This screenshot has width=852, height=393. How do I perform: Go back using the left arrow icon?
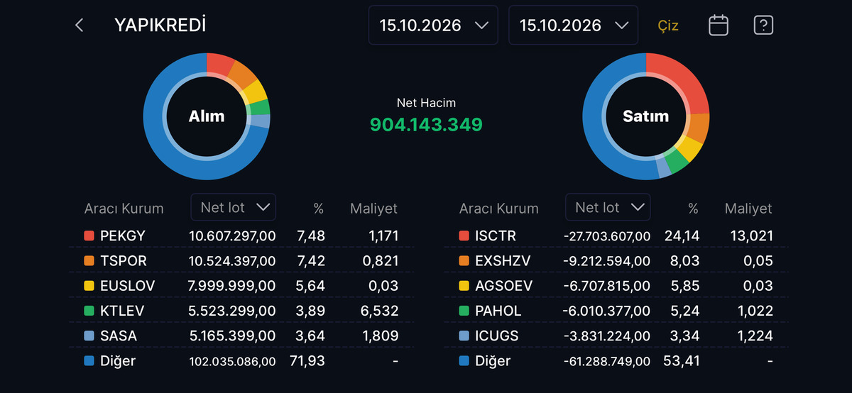(80, 26)
